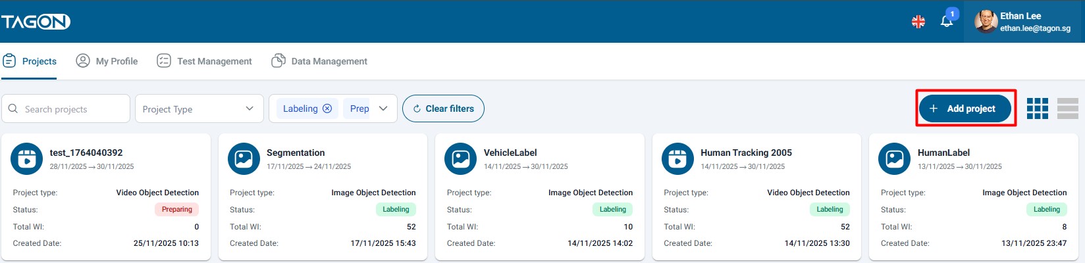Viewport: 1085px width, 263px height.
Task: Go to the Test Management tab
Action: pyautogui.click(x=205, y=61)
